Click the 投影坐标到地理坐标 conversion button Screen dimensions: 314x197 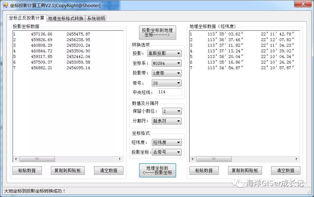coord(157,32)
